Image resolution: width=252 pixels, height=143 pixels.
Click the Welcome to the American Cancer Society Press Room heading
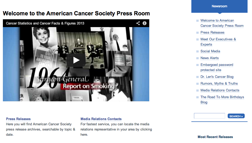76,14
